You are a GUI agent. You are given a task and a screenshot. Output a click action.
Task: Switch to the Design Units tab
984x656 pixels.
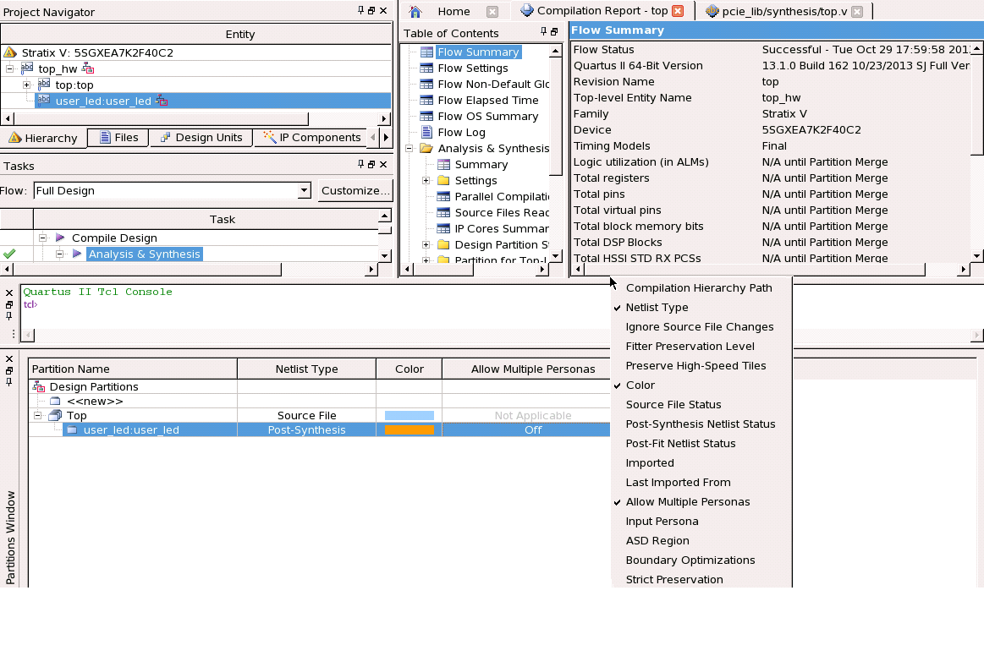point(201,138)
